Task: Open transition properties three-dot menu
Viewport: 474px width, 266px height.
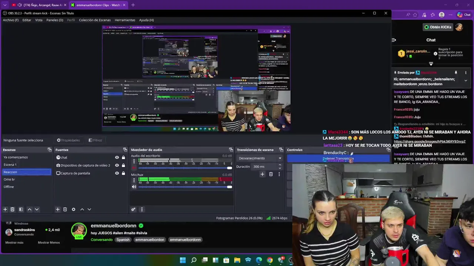Action: point(279,174)
